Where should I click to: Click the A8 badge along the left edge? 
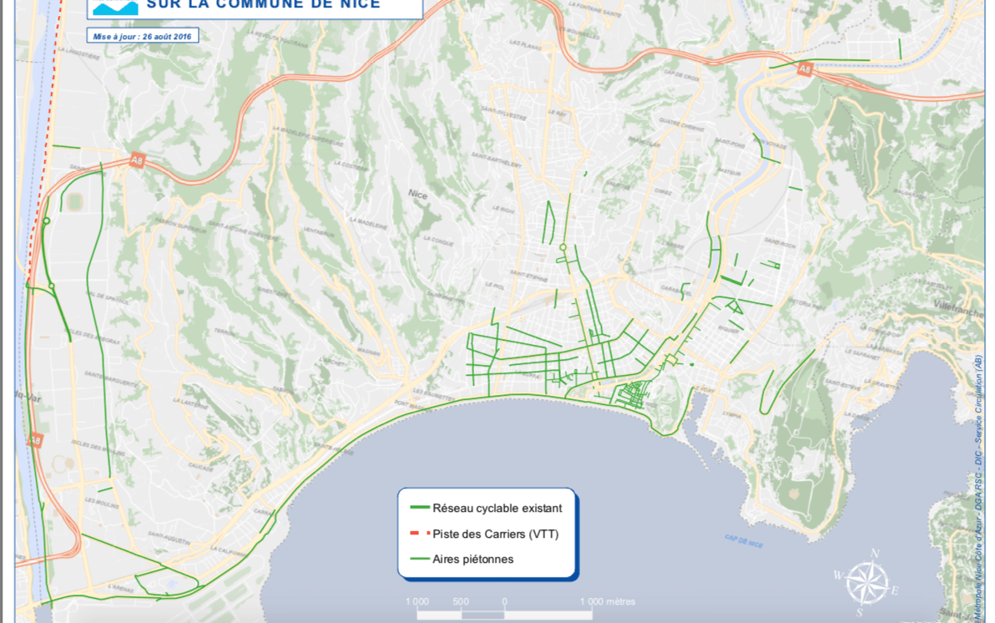34,439
